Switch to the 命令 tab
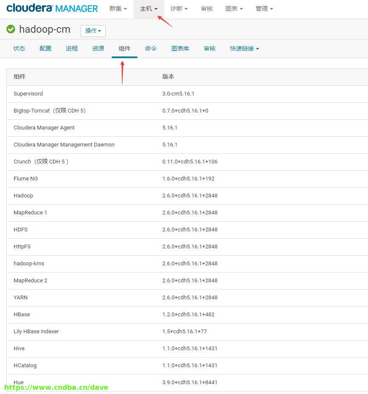This screenshot has width=368, height=394. pyautogui.click(x=151, y=48)
